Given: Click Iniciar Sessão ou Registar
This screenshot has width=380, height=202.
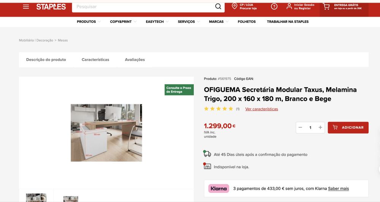Looking at the screenshot, I should 304,6.
